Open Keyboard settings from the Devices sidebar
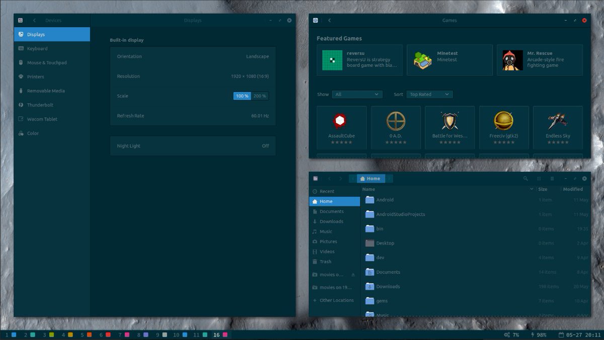Image resolution: width=604 pixels, height=340 pixels. (x=37, y=48)
